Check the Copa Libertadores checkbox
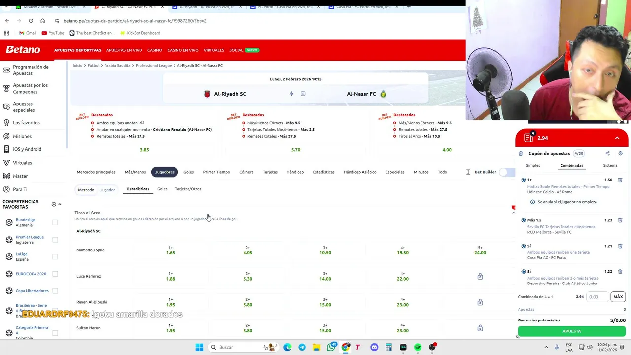The width and height of the screenshot is (631, 355). click(x=55, y=291)
